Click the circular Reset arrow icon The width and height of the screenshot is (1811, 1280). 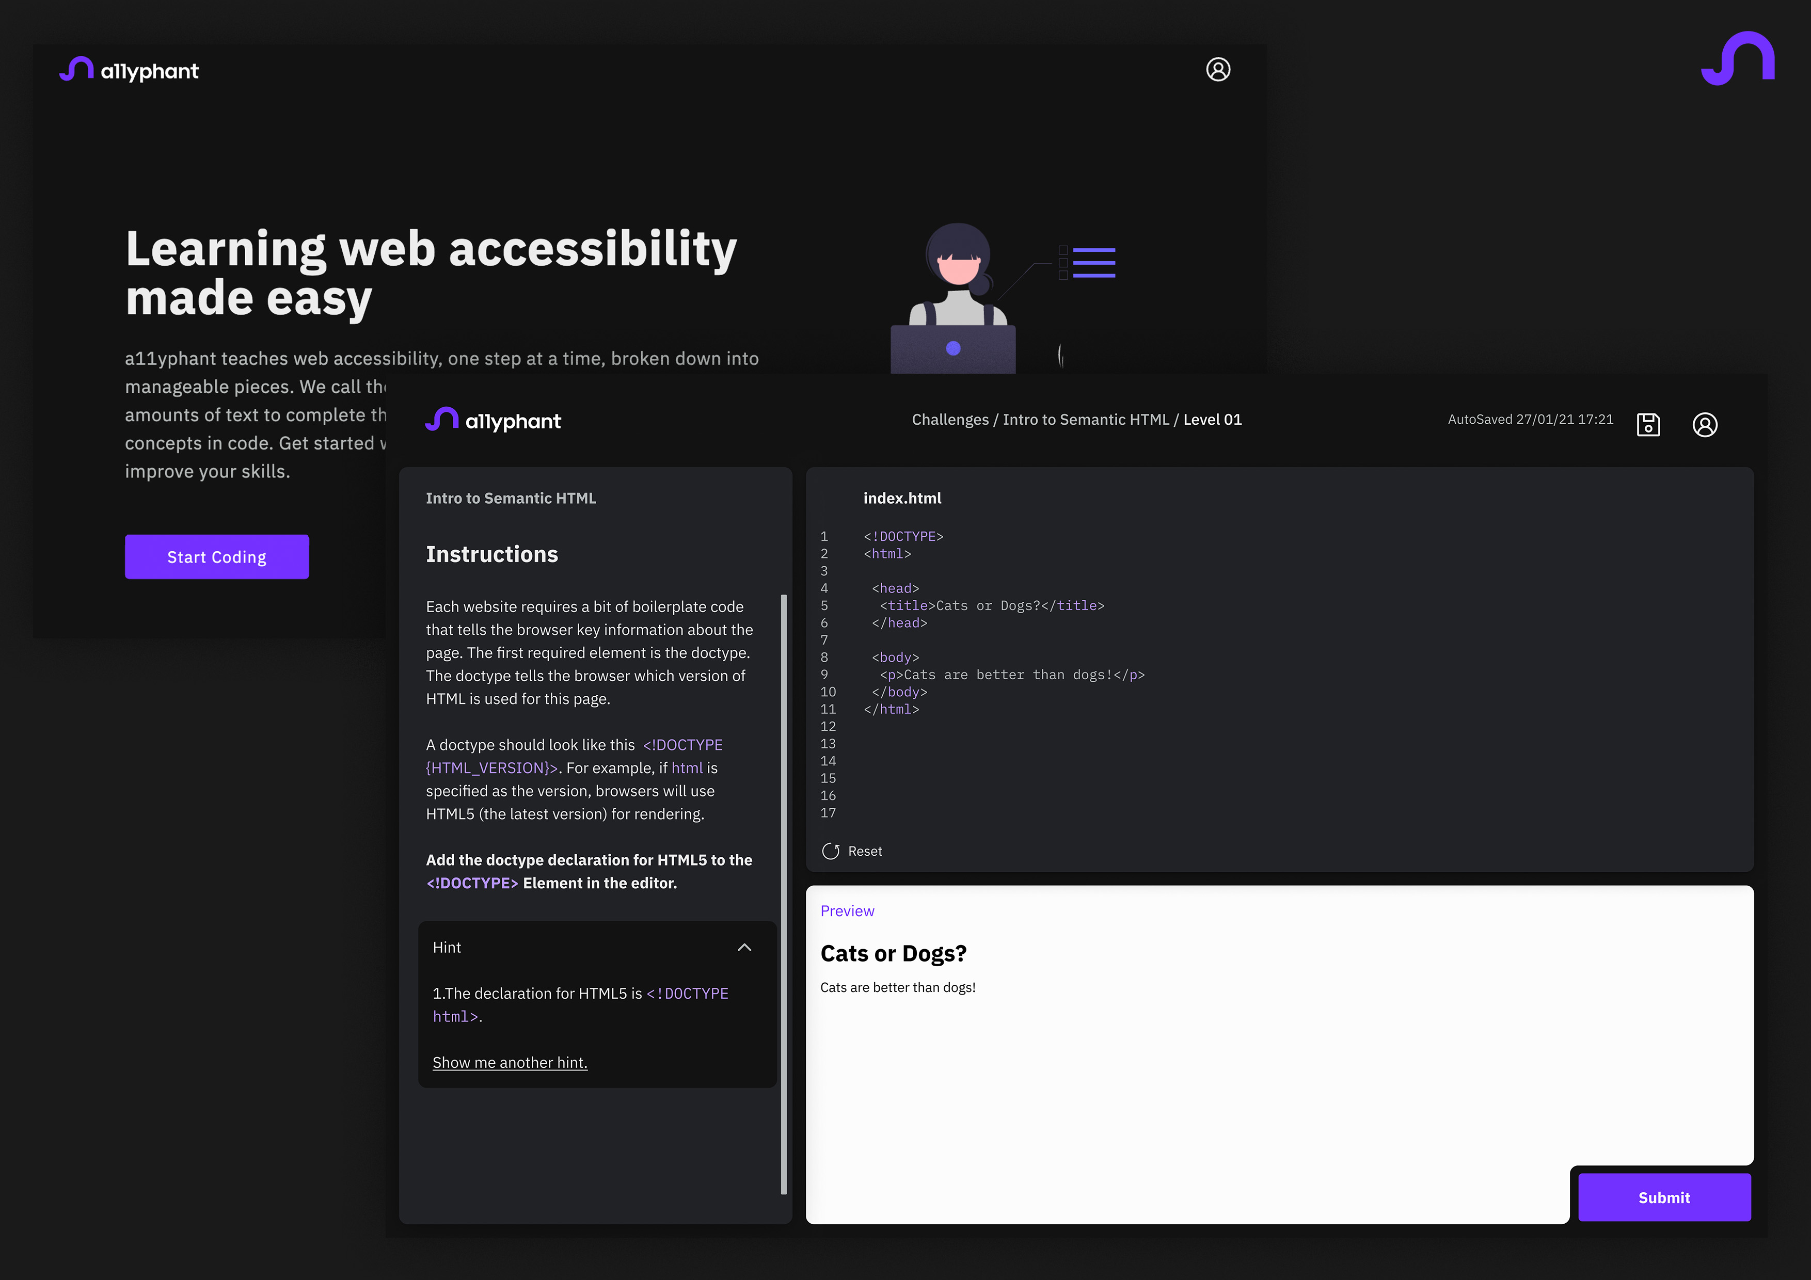tap(831, 851)
